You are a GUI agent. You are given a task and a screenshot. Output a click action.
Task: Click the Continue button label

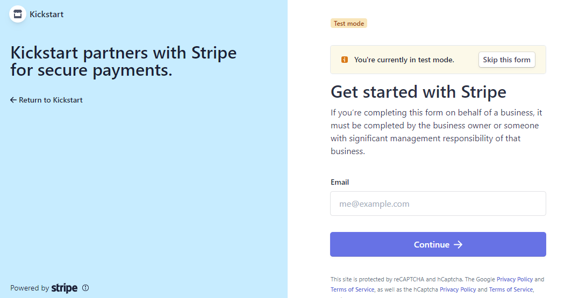431,244
